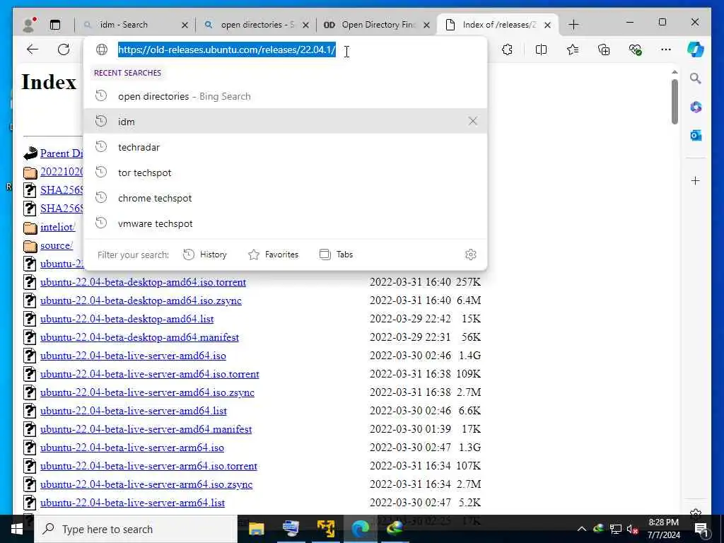724x543 pixels.
Task: Open ubuntu-22.04-beta-live-server-amd64.iso.zsync link
Action: point(147,392)
